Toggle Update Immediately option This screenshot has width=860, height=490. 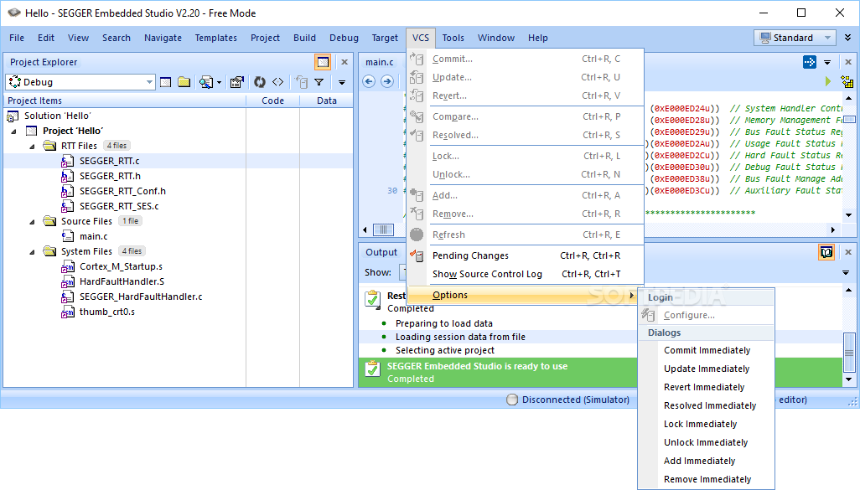click(707, 369)
